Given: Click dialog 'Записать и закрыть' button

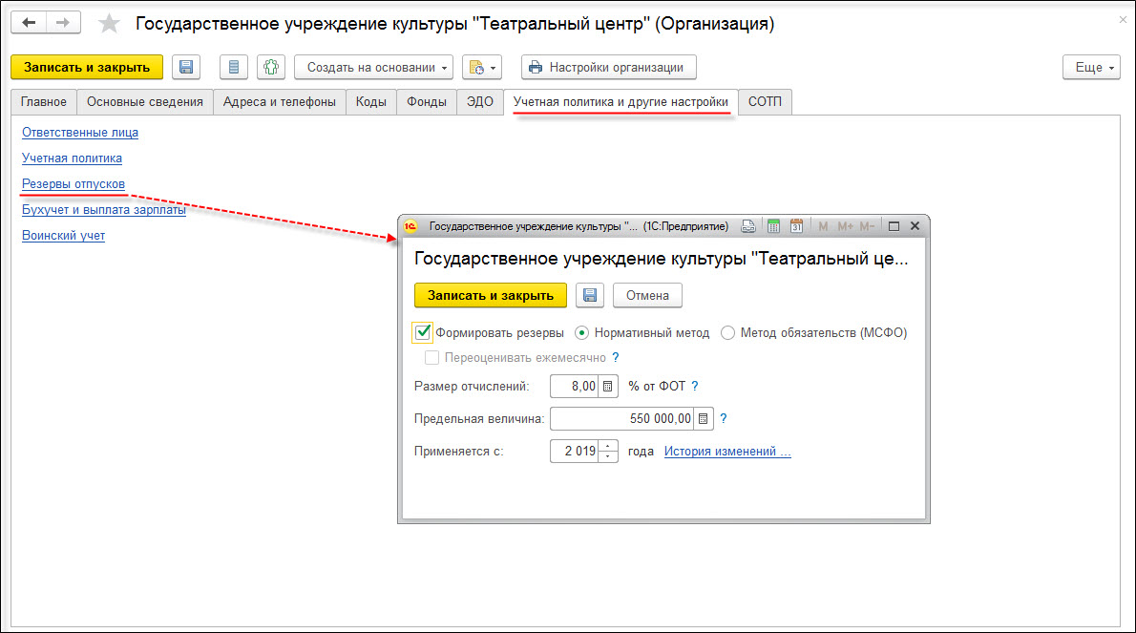Looking at the screenshot, I should click(491, 296).
